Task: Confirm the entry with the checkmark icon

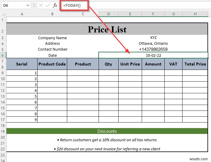Action: tap(48, 5)
